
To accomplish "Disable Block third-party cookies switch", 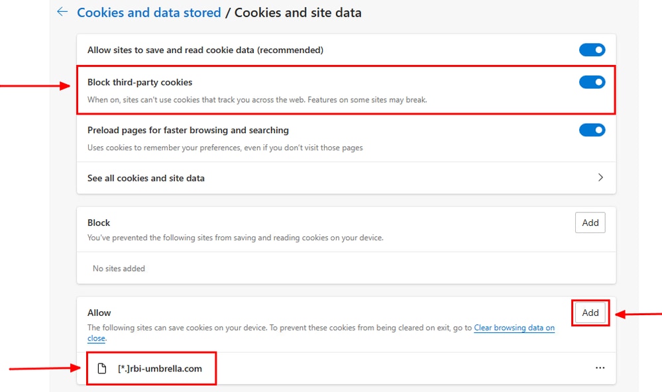I will (592, 82).
